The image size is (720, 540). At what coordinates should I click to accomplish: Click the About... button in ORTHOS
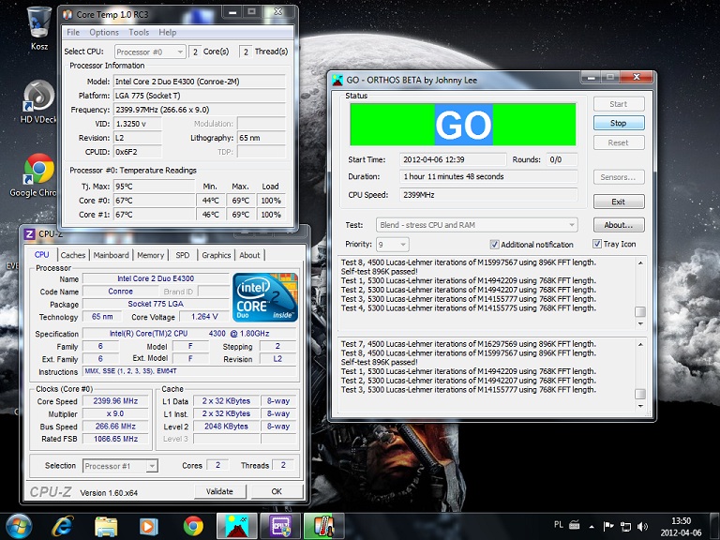(x=619, y=225)
